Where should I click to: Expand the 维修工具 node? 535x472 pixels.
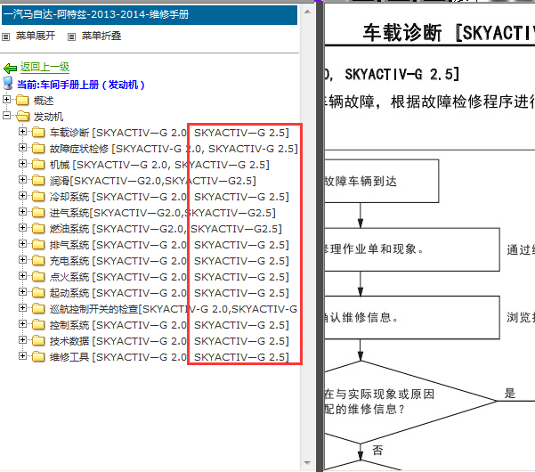[22, 356]
